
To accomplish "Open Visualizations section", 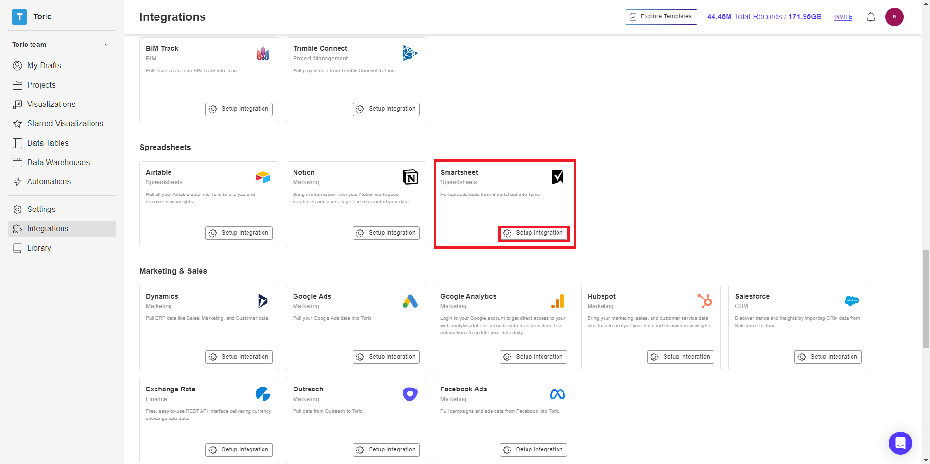I will [62, 105].
